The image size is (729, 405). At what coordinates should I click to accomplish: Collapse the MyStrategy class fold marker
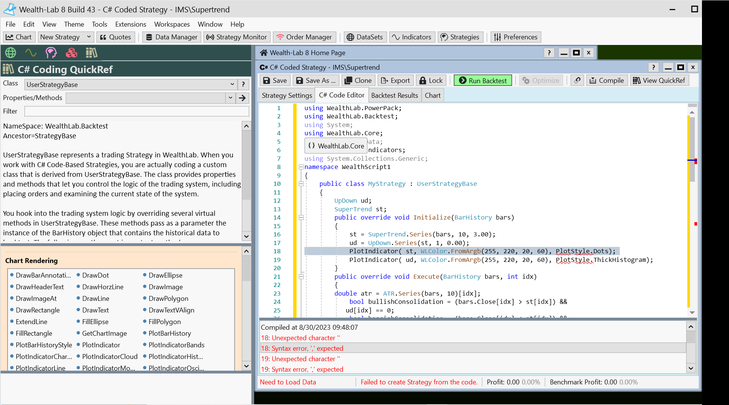pyautogui.click(x=301, y=184)
